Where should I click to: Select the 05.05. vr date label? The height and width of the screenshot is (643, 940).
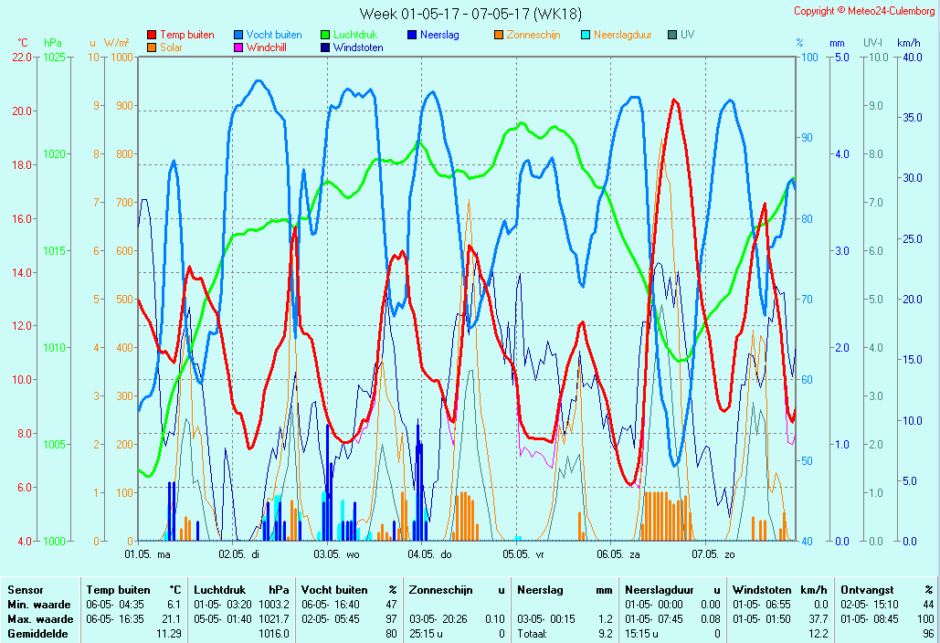tap(524, 554)
